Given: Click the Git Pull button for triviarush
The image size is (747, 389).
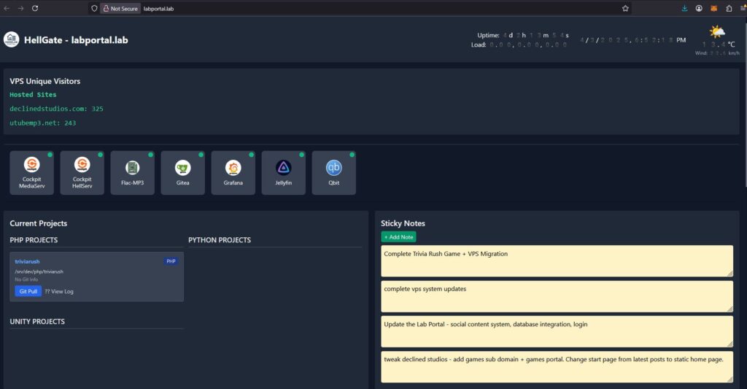Looking at the screenshot, I should point(28,291).
